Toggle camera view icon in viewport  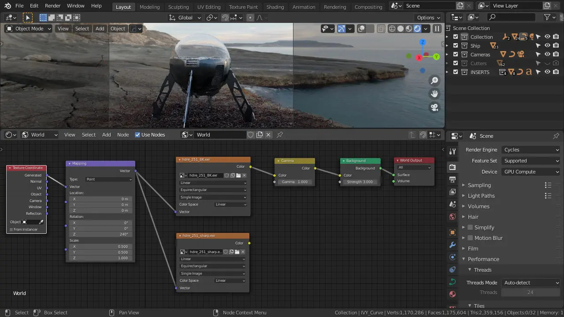(434, 107)
